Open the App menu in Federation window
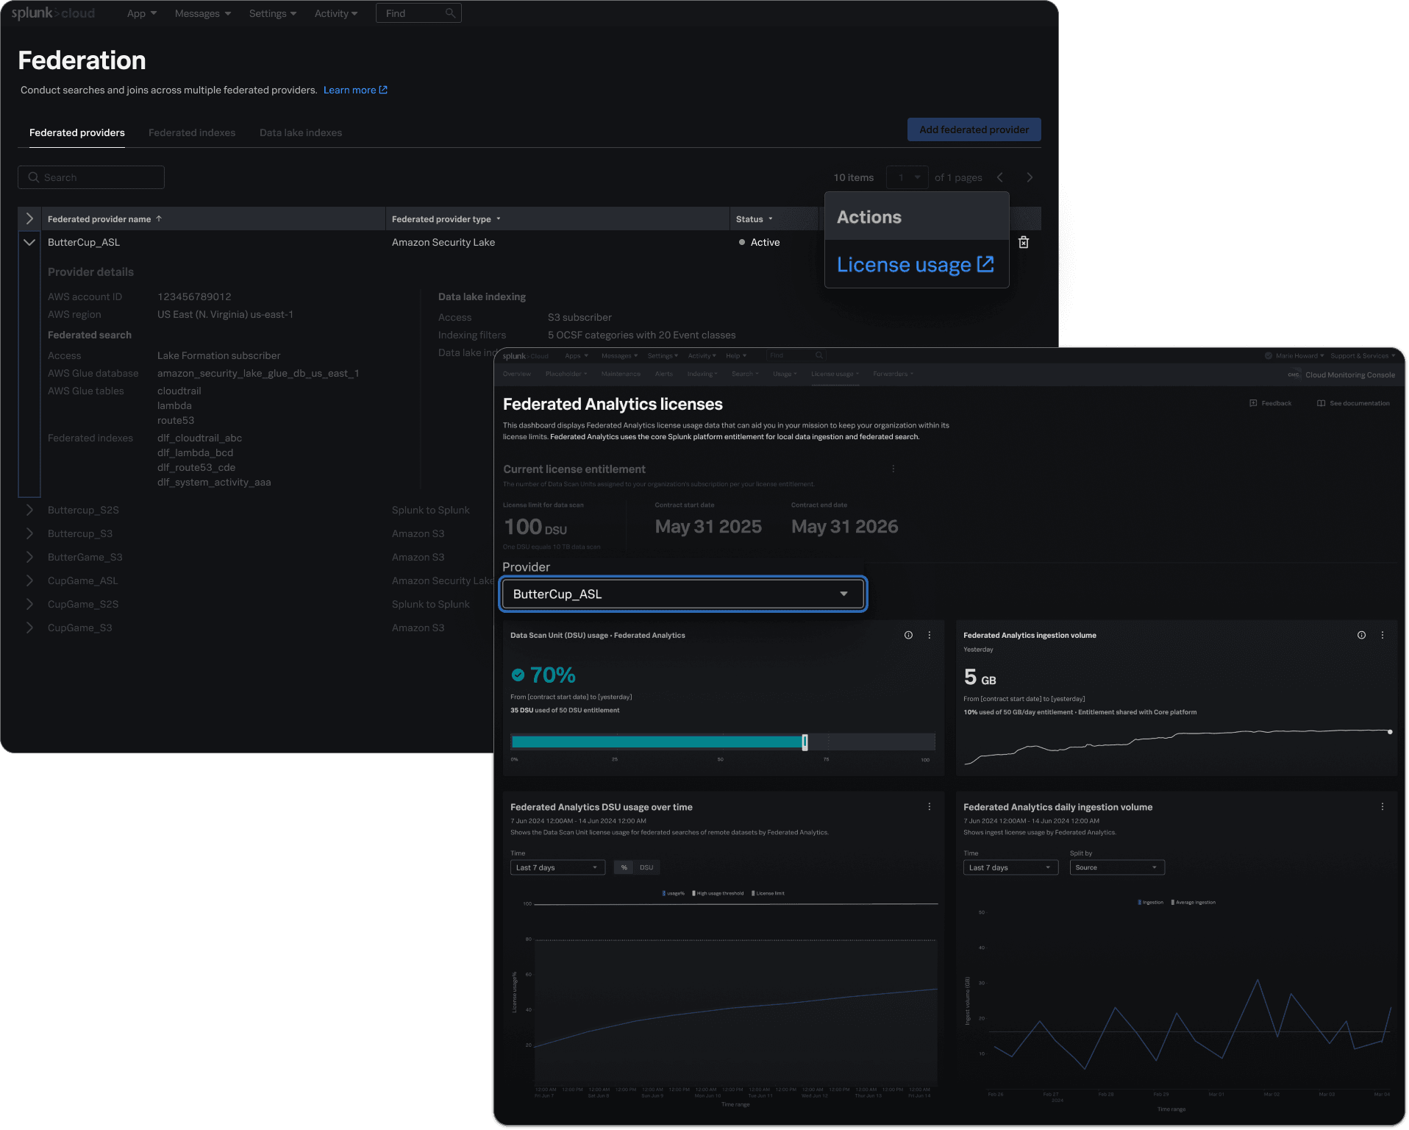 pyautogui.click(x=141, y=13)
